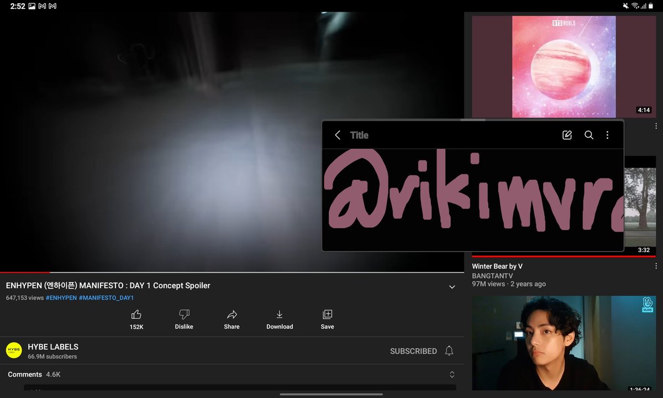
Task: Grab the popup window top handle bar
Action: coord(473,120)
